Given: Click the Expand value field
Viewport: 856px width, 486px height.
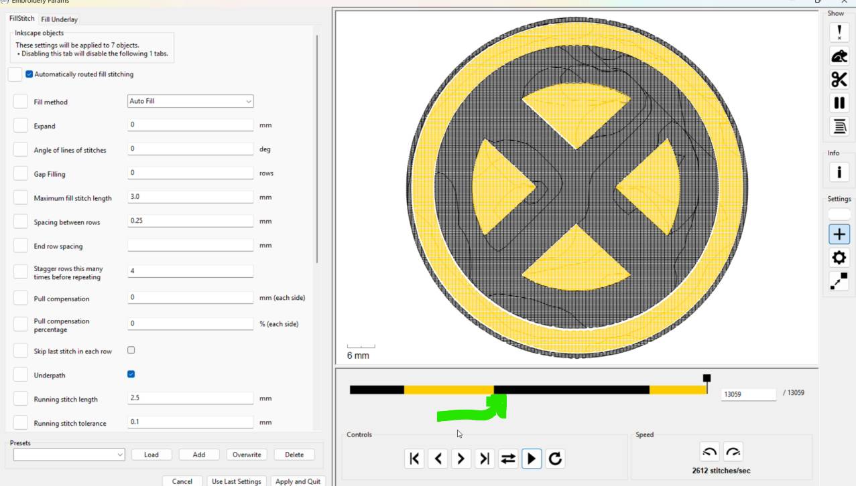Looking at the screenshot, I should tap(190, 125).
